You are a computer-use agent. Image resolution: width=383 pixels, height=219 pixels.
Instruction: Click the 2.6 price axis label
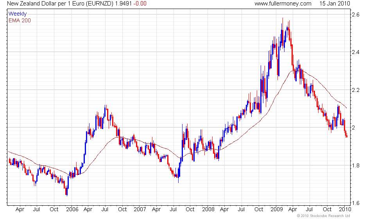(x=356, y=14)
